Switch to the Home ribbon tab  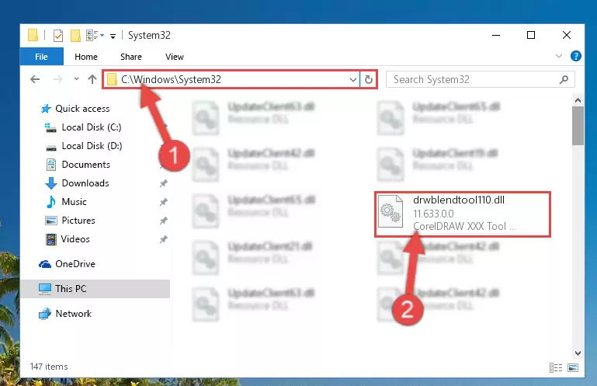click(86, 57)
